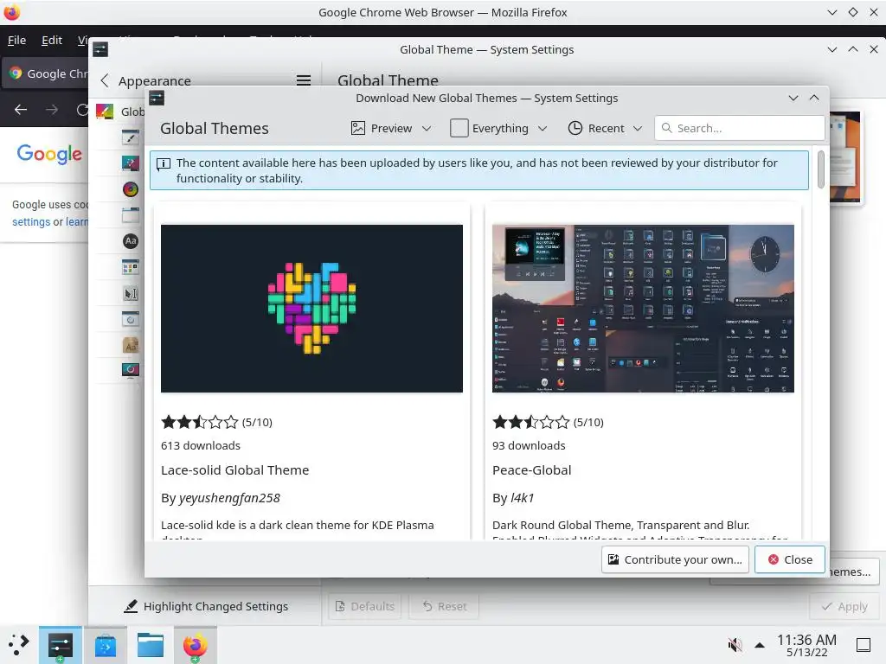Click the 93 downloads text
The width and height of the screenshot is (886, 664).
coord(529,445)
